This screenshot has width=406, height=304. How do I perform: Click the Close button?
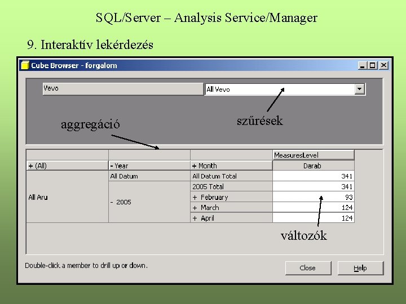pos(308,268)
